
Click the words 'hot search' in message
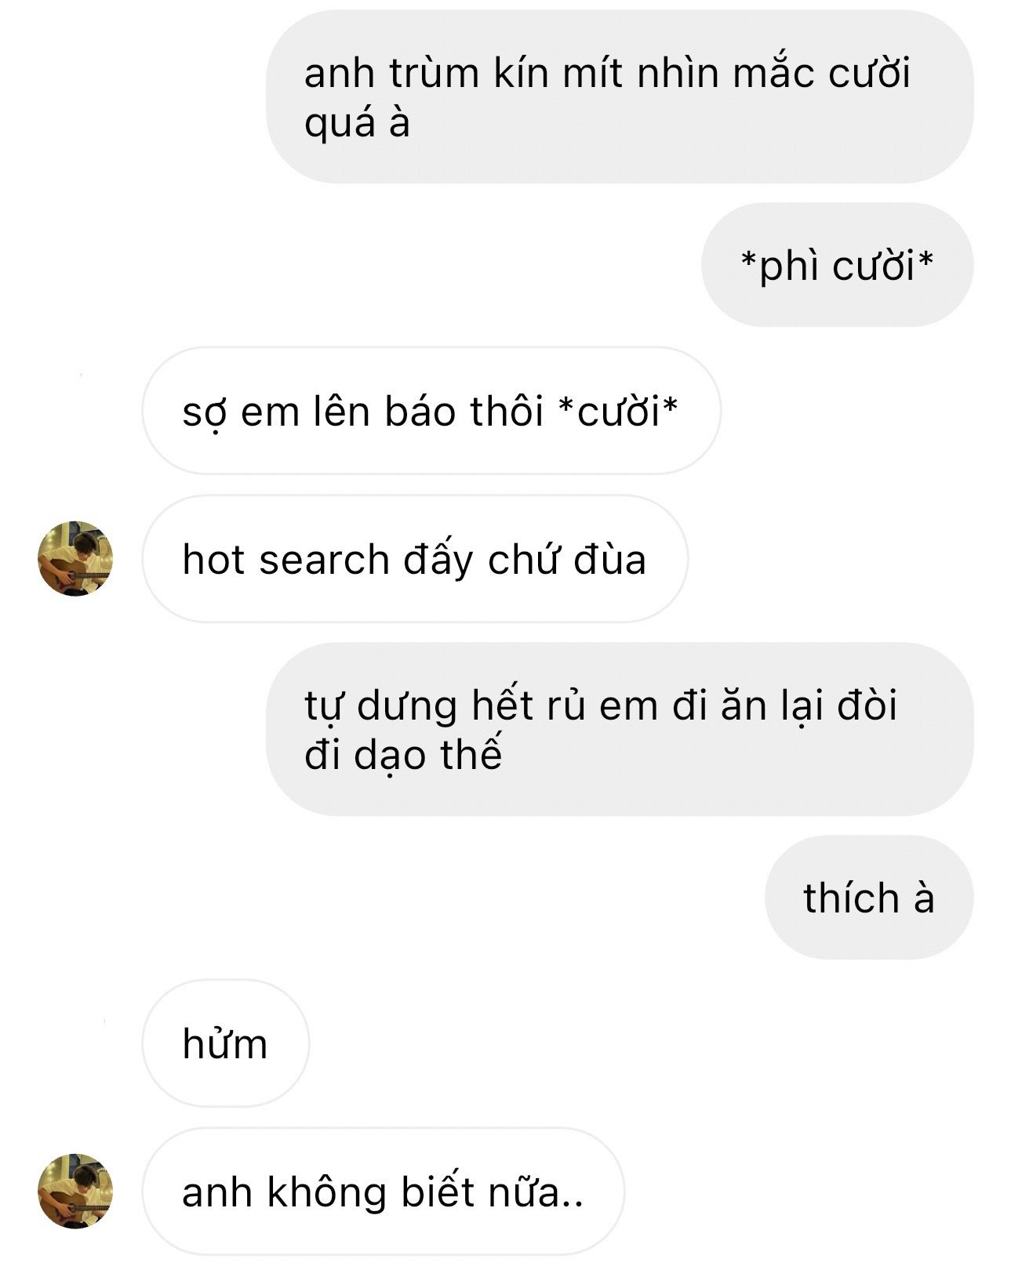click(286, 560)
